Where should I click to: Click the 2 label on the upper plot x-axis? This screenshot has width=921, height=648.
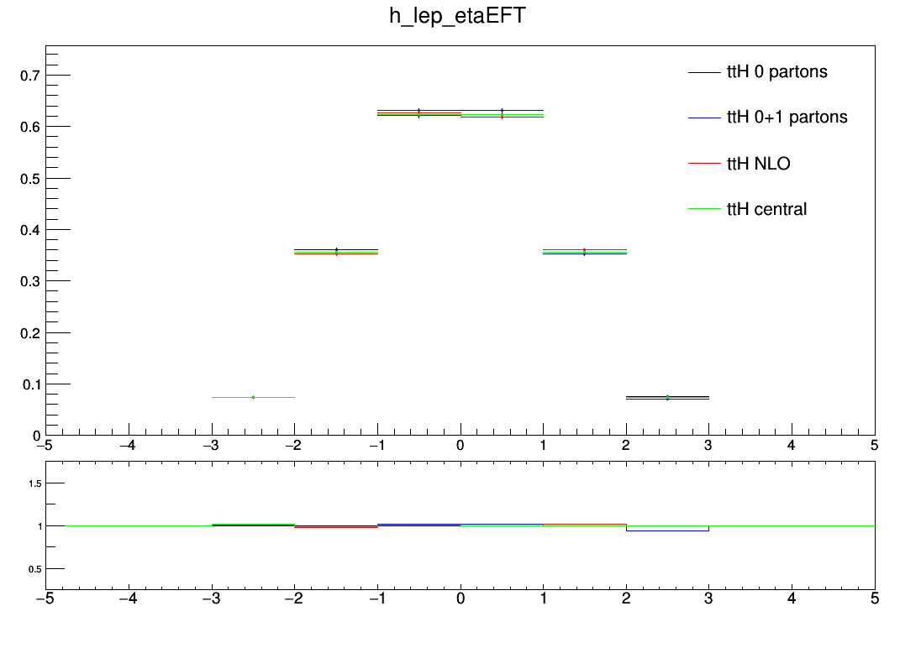[x=625, y=446]
